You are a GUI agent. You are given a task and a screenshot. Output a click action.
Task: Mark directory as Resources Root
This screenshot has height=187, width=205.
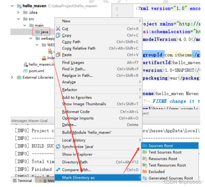pos(170,159)
